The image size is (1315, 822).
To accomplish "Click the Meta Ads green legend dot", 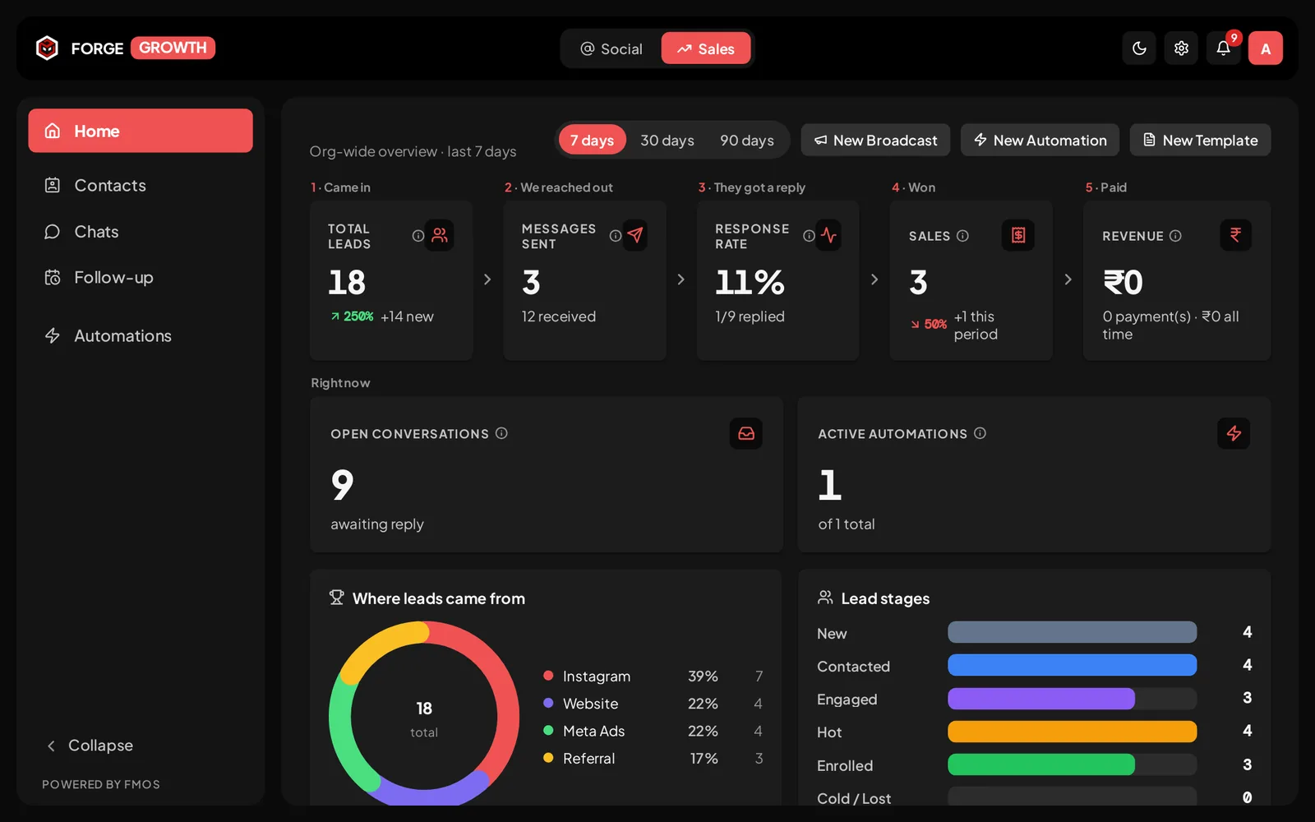I will (548, 730).
